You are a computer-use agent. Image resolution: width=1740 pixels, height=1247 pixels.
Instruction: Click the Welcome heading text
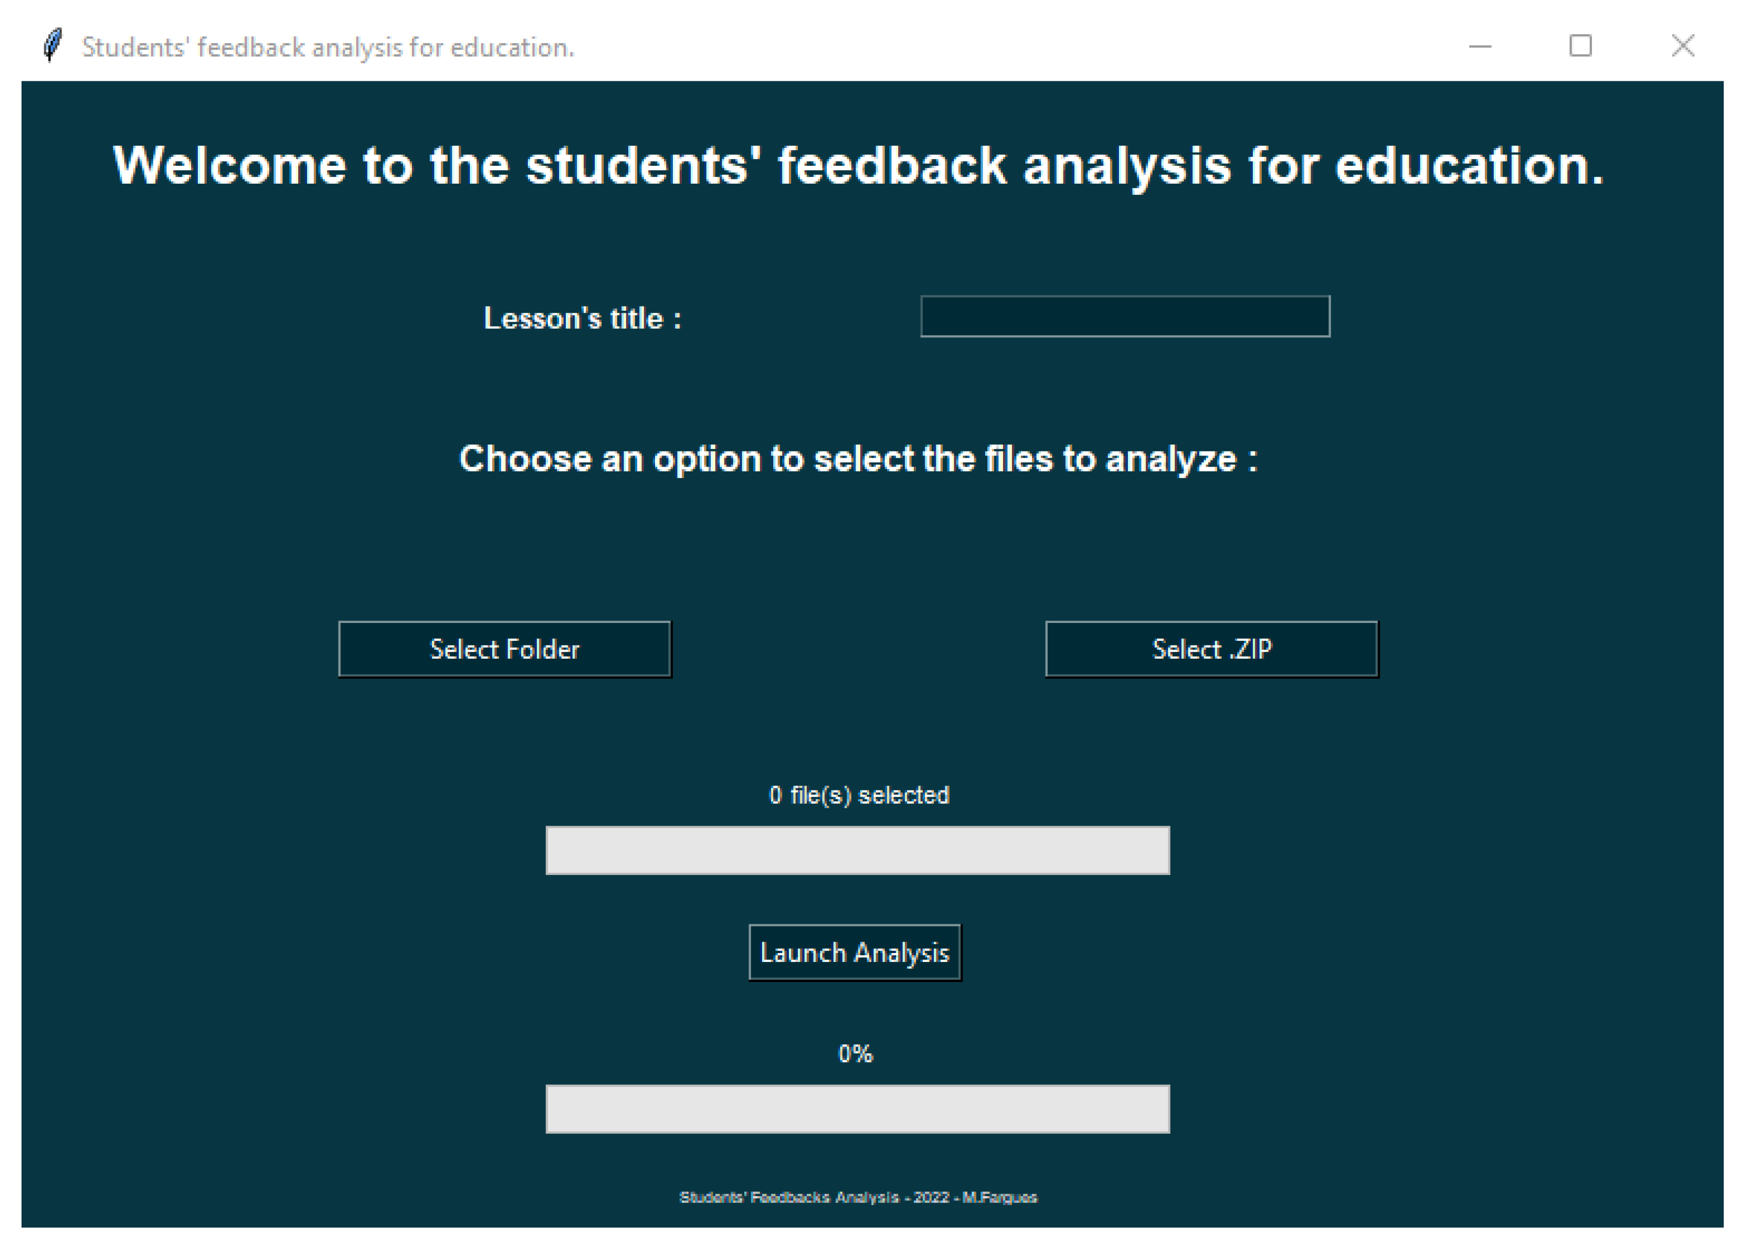[x=858, y=166]
